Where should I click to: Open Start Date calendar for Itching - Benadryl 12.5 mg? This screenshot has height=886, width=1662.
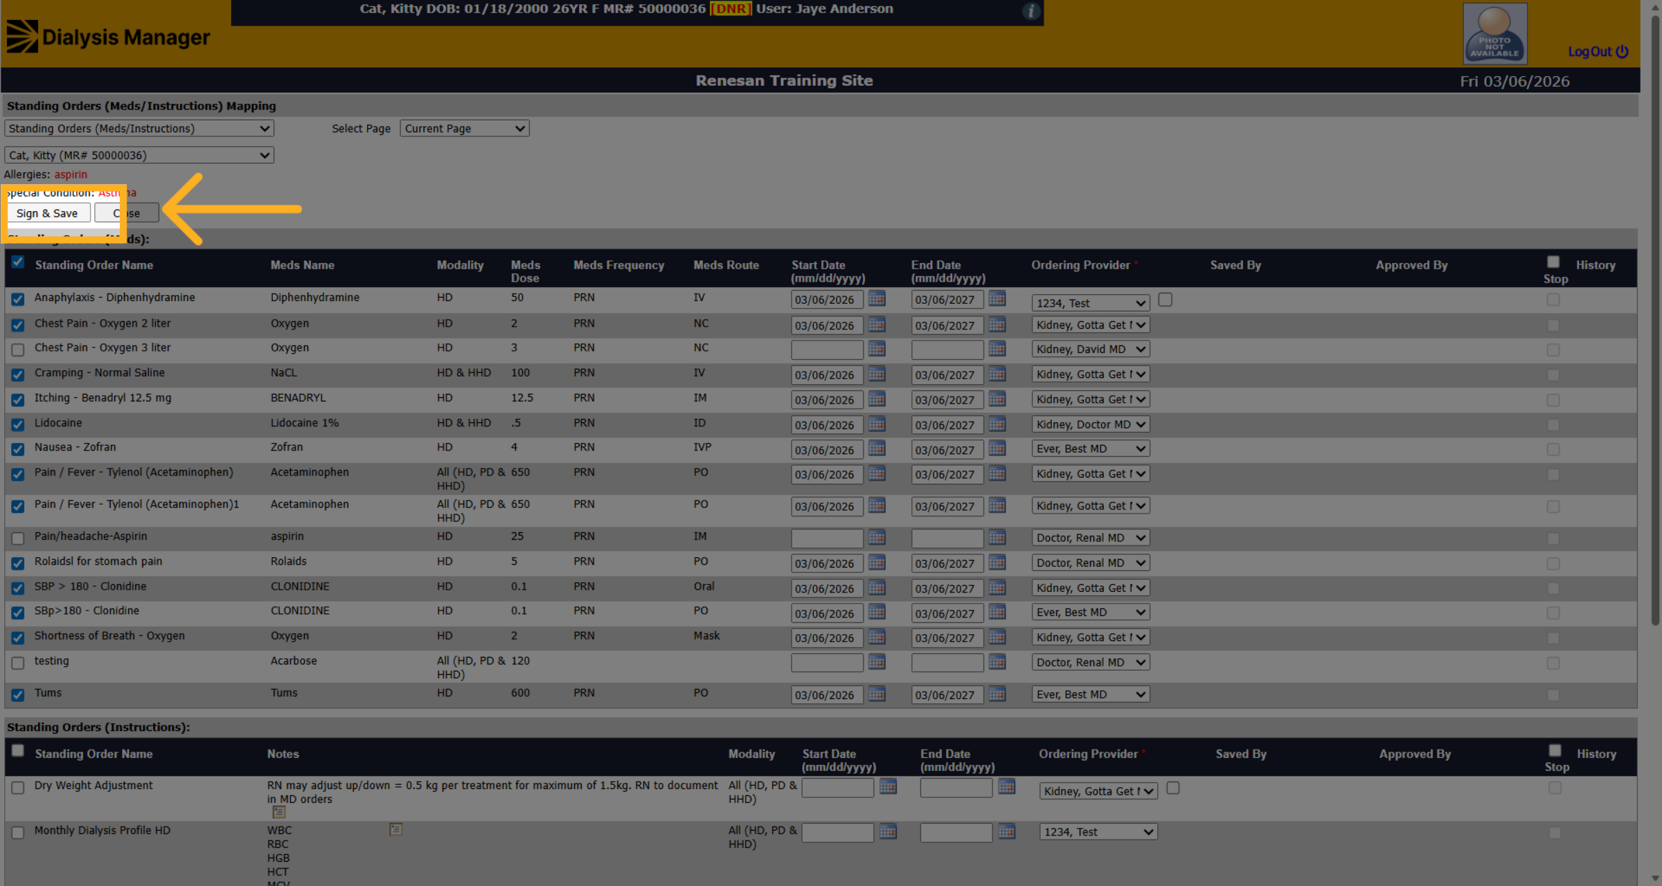point(877,399)
